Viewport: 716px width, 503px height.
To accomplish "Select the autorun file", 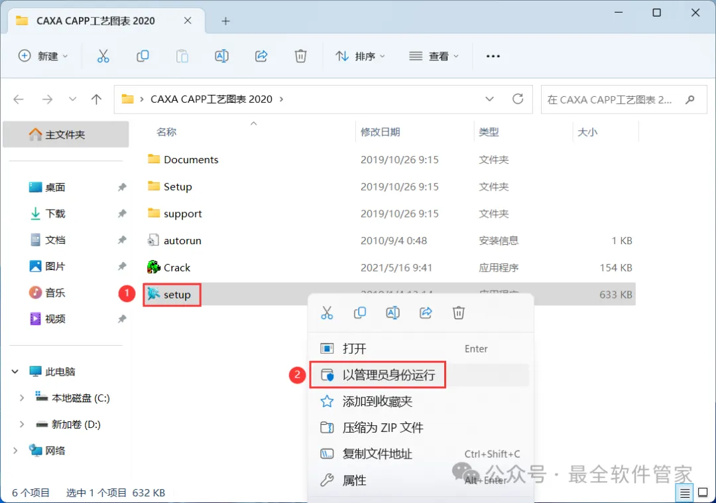I will (x=174, y=240).
